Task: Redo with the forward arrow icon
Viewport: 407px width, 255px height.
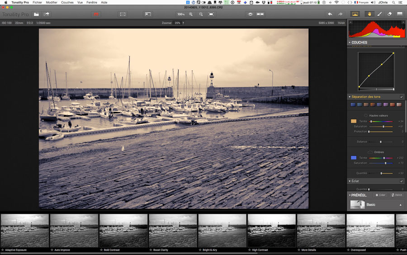Action: click(x=340, y=14)
